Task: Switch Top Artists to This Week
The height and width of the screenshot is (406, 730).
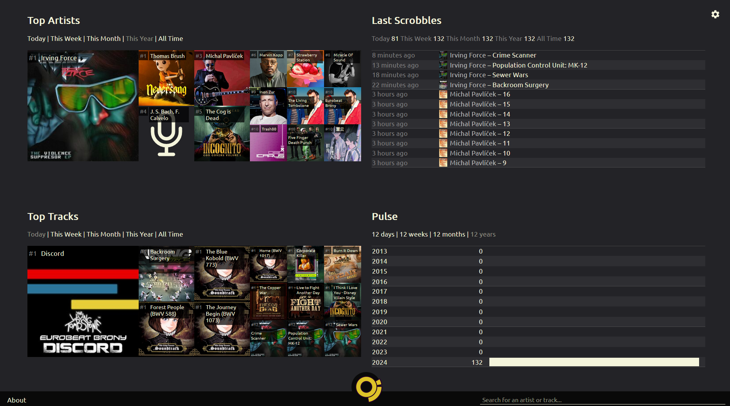Action: [66, 39]
